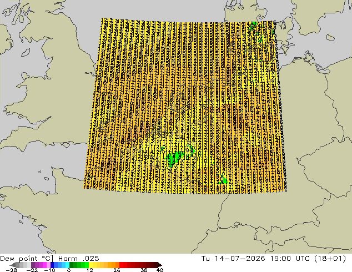
Task: Click the dark purple swatch above -22
Action: 33,265
